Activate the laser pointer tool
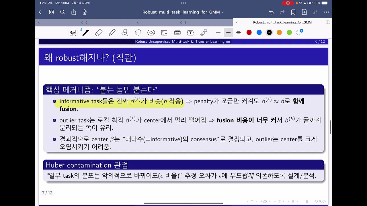 coord(204,33)
